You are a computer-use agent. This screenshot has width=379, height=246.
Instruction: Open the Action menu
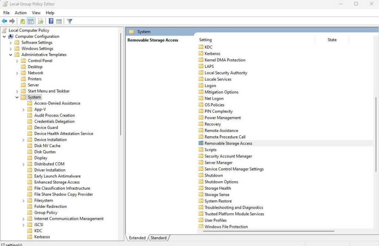tap(20, 12)
